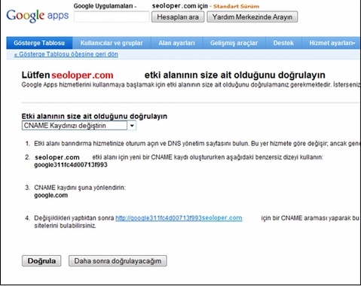The image size is (361, 286).
Task: Click the heading 'Etki alanının size ait olduğunu doğrulayın' above dropdown
Action: [x=94, y=116]
